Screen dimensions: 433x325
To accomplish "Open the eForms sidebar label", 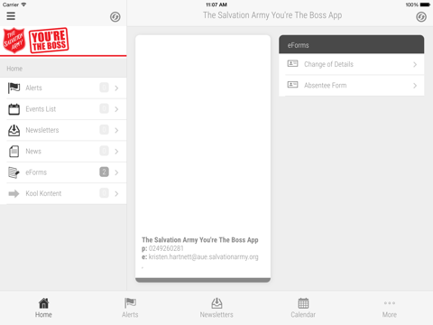I will coord(36,172).
